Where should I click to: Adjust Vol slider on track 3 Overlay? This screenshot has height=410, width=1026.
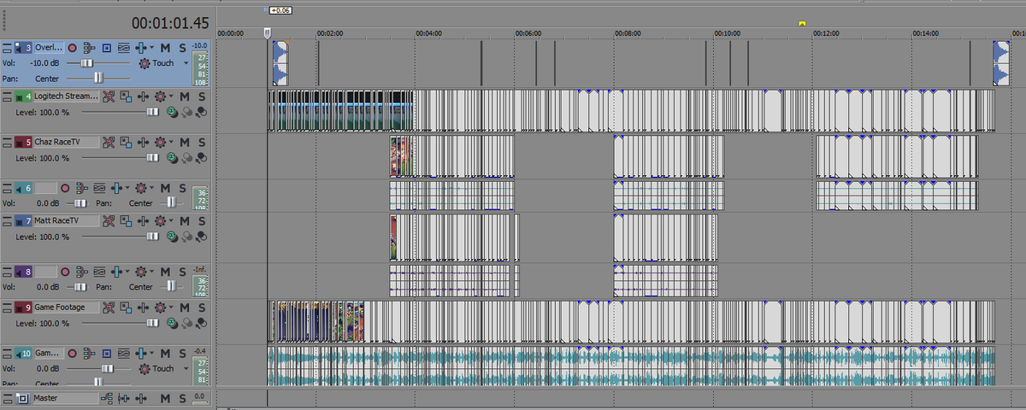(87, 63)
